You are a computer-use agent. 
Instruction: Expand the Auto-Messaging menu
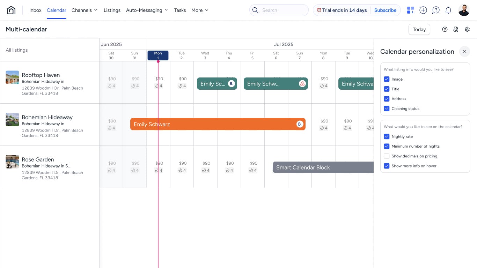coord(147,10)
